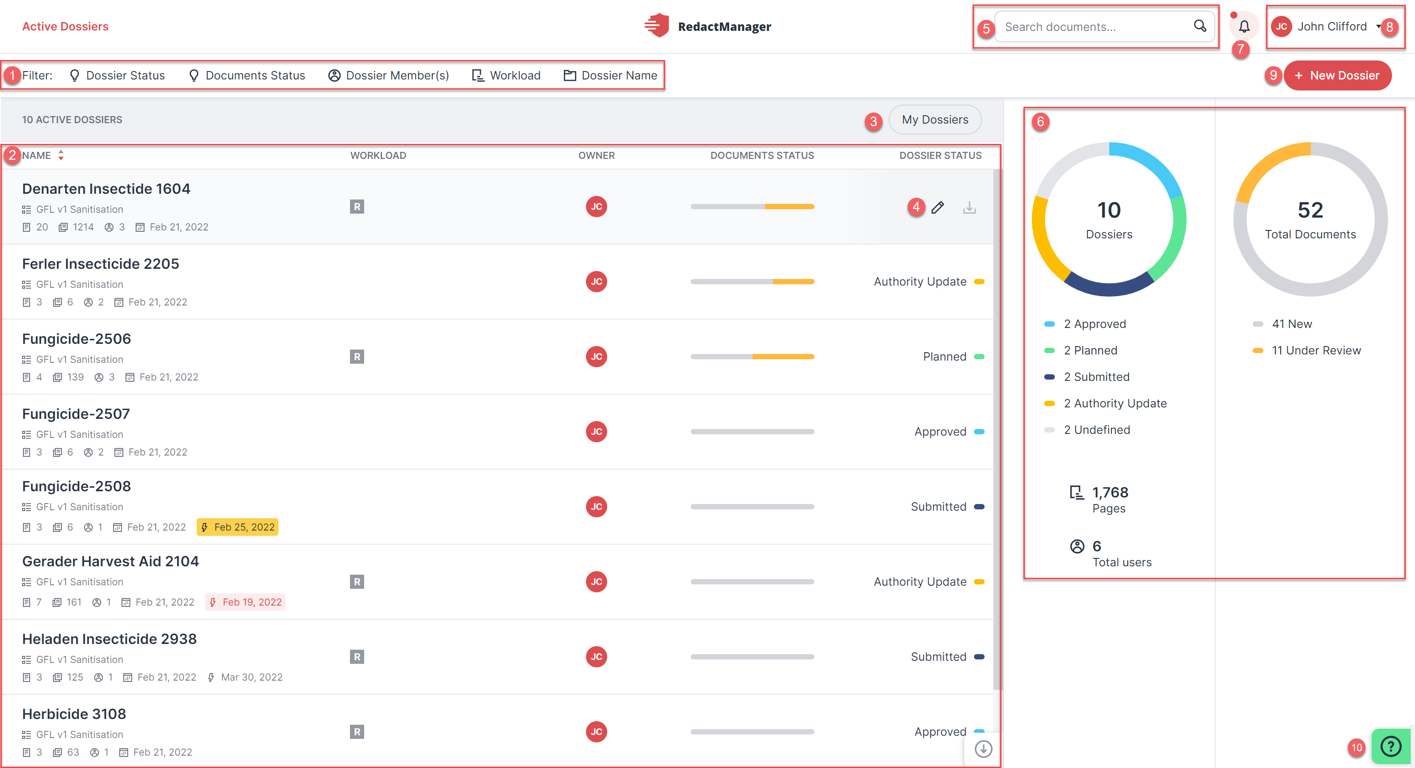Screen dimensions: 1415x768
Task: Toggle the 2 Submitted legend filter
Action: [x=1087, y=376]
